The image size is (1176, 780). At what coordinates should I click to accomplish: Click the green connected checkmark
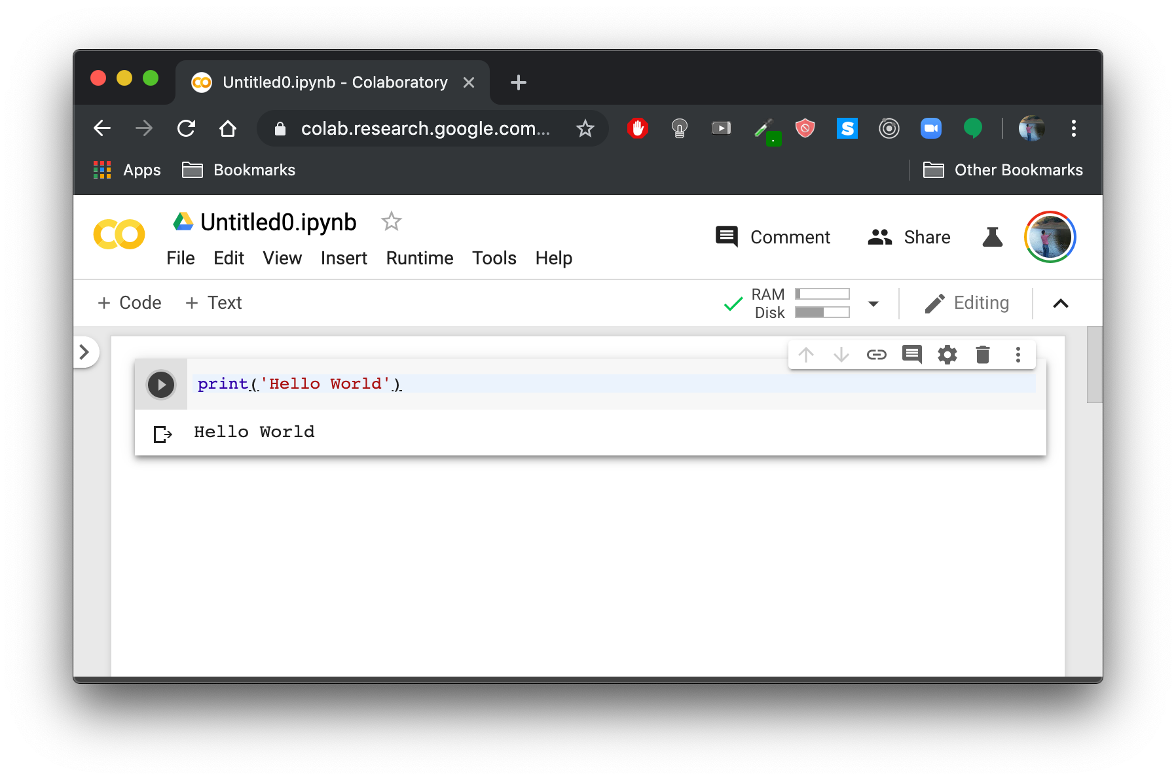pyautogui.click(x=733, y=304)
